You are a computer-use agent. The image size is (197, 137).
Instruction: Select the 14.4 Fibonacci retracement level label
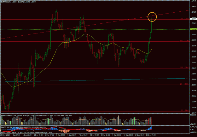click(x=185, y=84)
